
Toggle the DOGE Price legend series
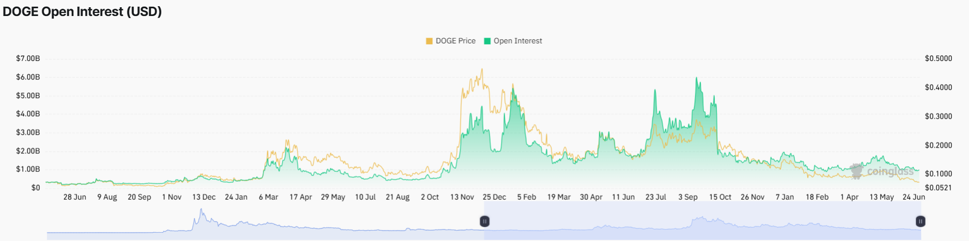(450, 41)
